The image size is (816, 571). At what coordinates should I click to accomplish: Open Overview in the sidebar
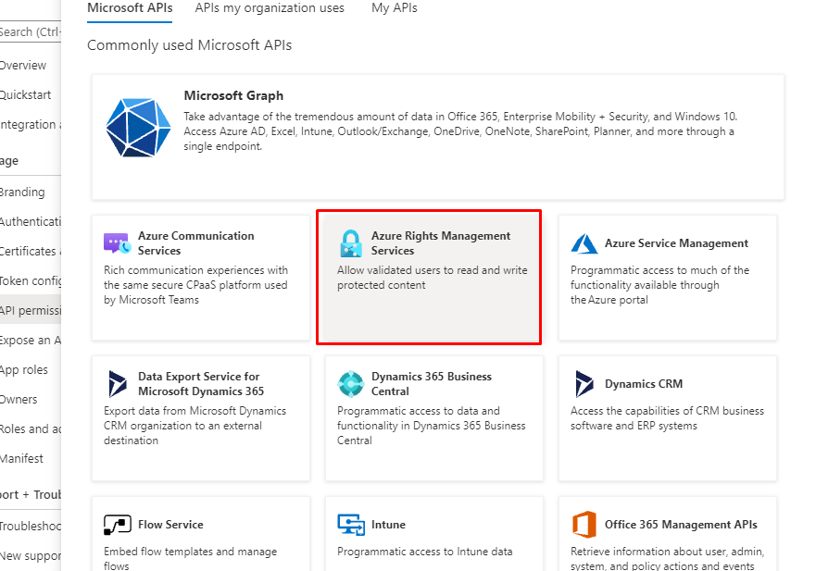[x=23, y=66]
